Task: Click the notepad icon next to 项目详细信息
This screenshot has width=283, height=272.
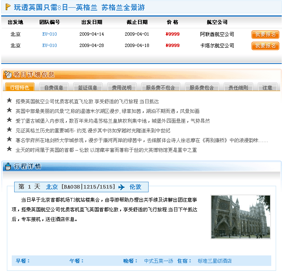Action: [8, 74]
